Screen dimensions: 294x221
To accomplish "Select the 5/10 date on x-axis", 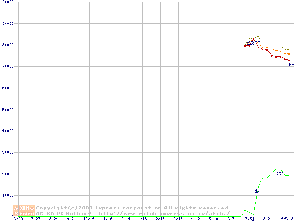I will pyautogui.click(x=213, y=219).
